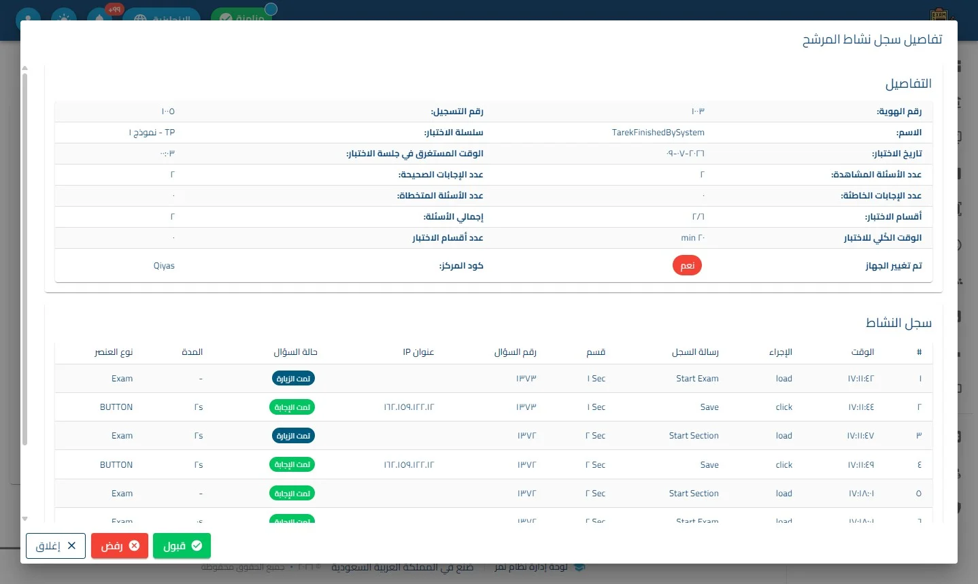978x584 pixels.
Task: Click the dialog's vertical scrollbar thumb
Action: tap(24, 259)
